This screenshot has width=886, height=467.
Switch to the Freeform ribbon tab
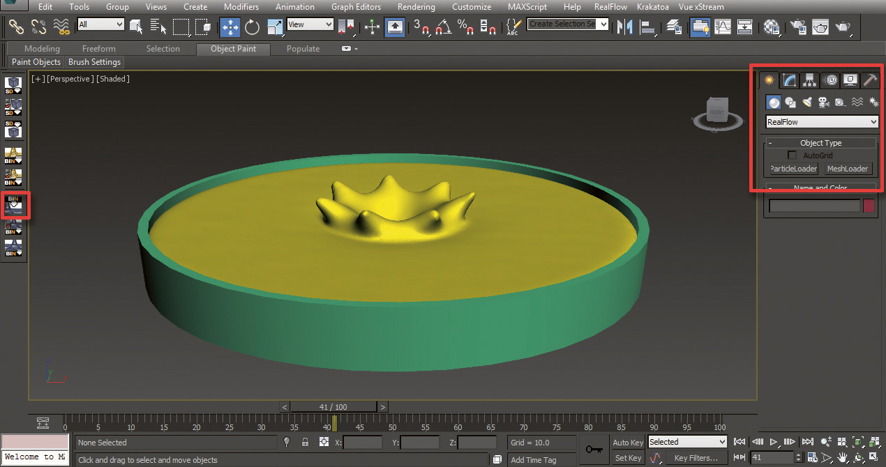pyautogui.click(x=98, y=49)
